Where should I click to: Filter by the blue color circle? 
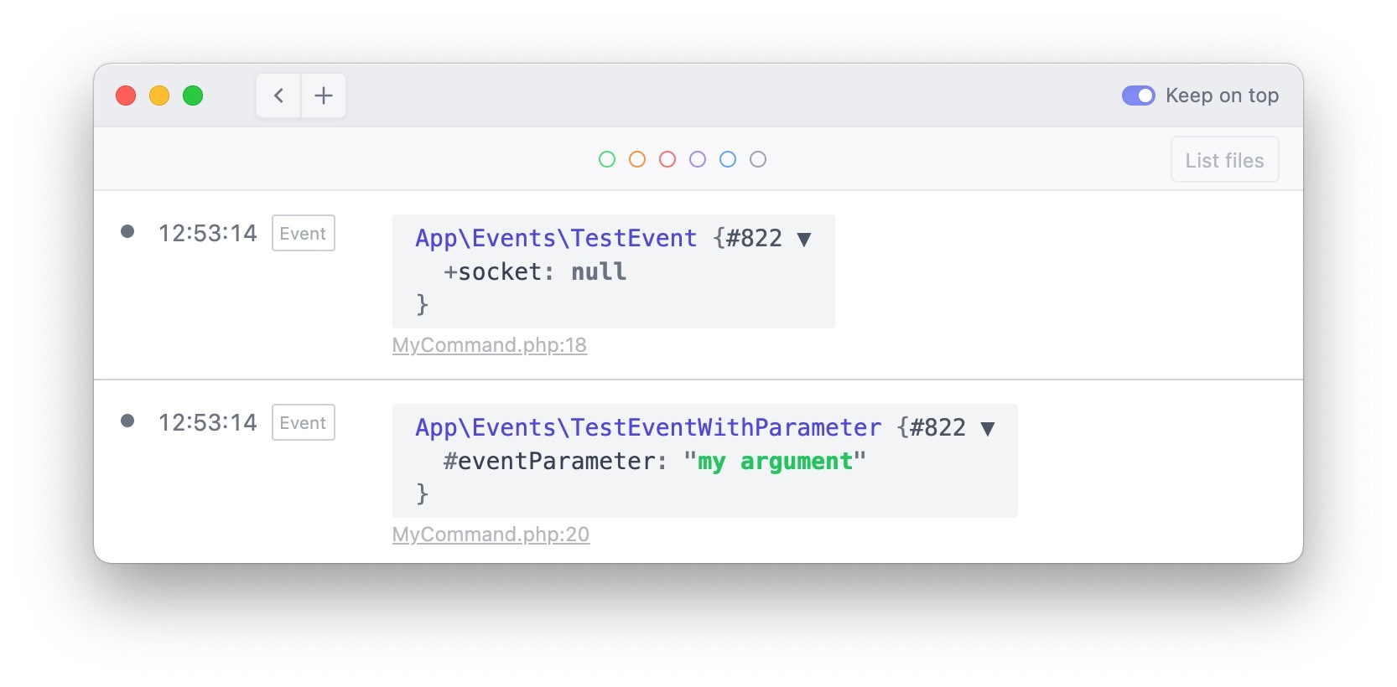tap(728, 159)
